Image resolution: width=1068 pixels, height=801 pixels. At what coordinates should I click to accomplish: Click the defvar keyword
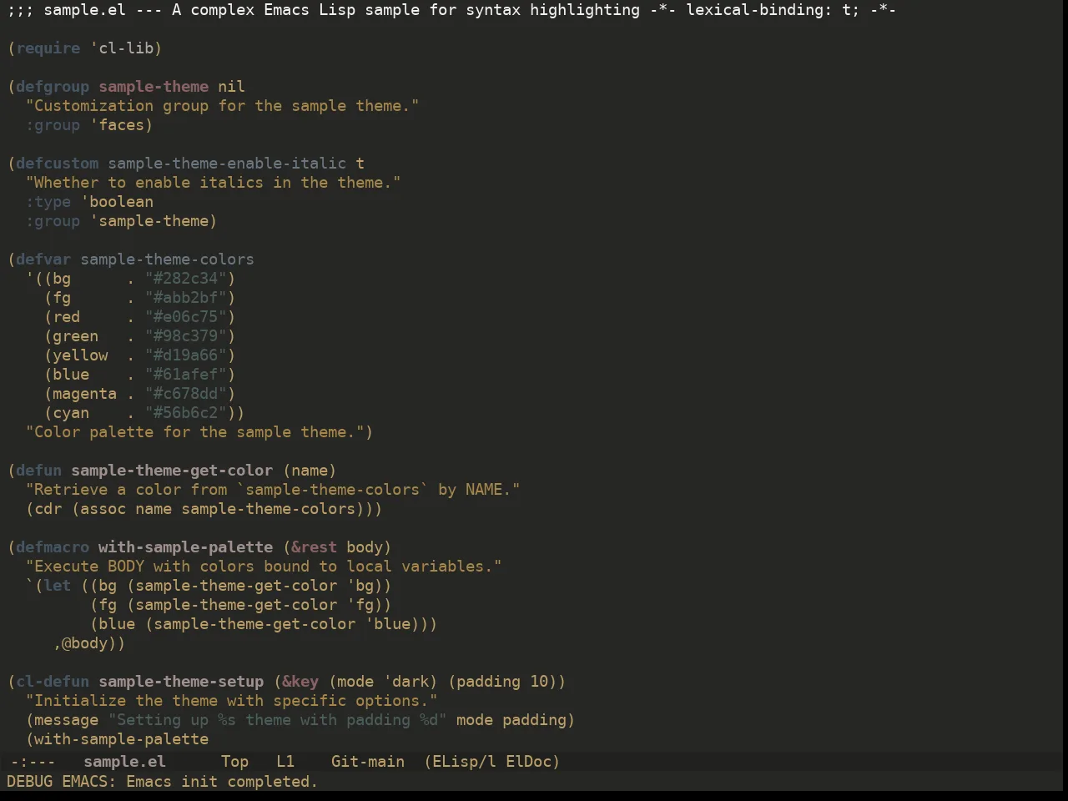click(43, 259)
